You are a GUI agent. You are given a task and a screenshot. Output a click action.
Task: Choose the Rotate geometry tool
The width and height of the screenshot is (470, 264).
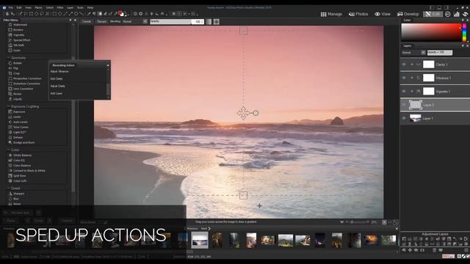[15, 63]
